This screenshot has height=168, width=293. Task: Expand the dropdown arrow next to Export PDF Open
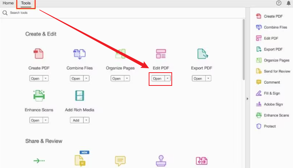(x=208, y=78)
